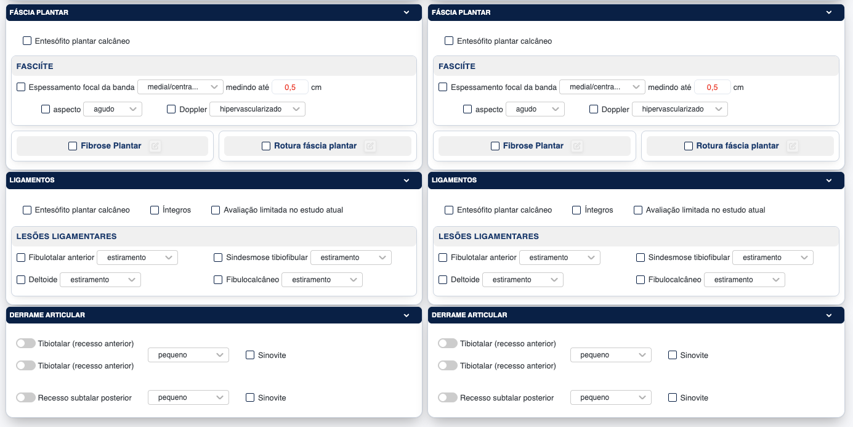
Task: Collapse the right Fáscia Plantar section chevron
Action: pyautogui.click(x=828, y=12)
